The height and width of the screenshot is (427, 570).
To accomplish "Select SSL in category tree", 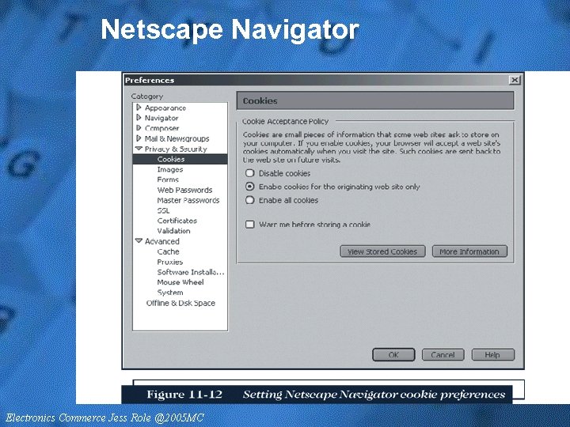I will click(x=163, y=210).
